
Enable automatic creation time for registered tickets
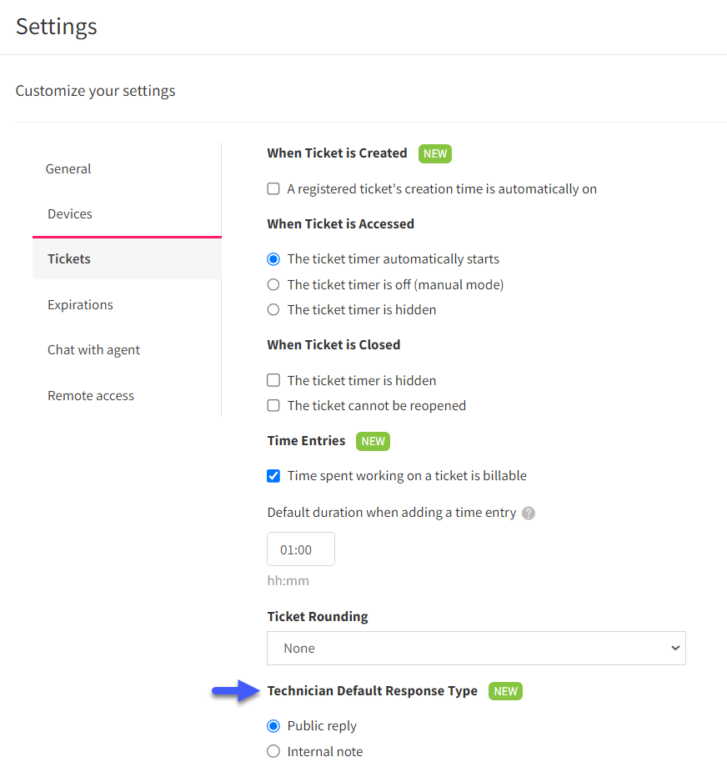pos(273,188)
